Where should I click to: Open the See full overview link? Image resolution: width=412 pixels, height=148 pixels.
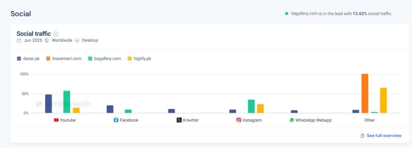(384, 136)
